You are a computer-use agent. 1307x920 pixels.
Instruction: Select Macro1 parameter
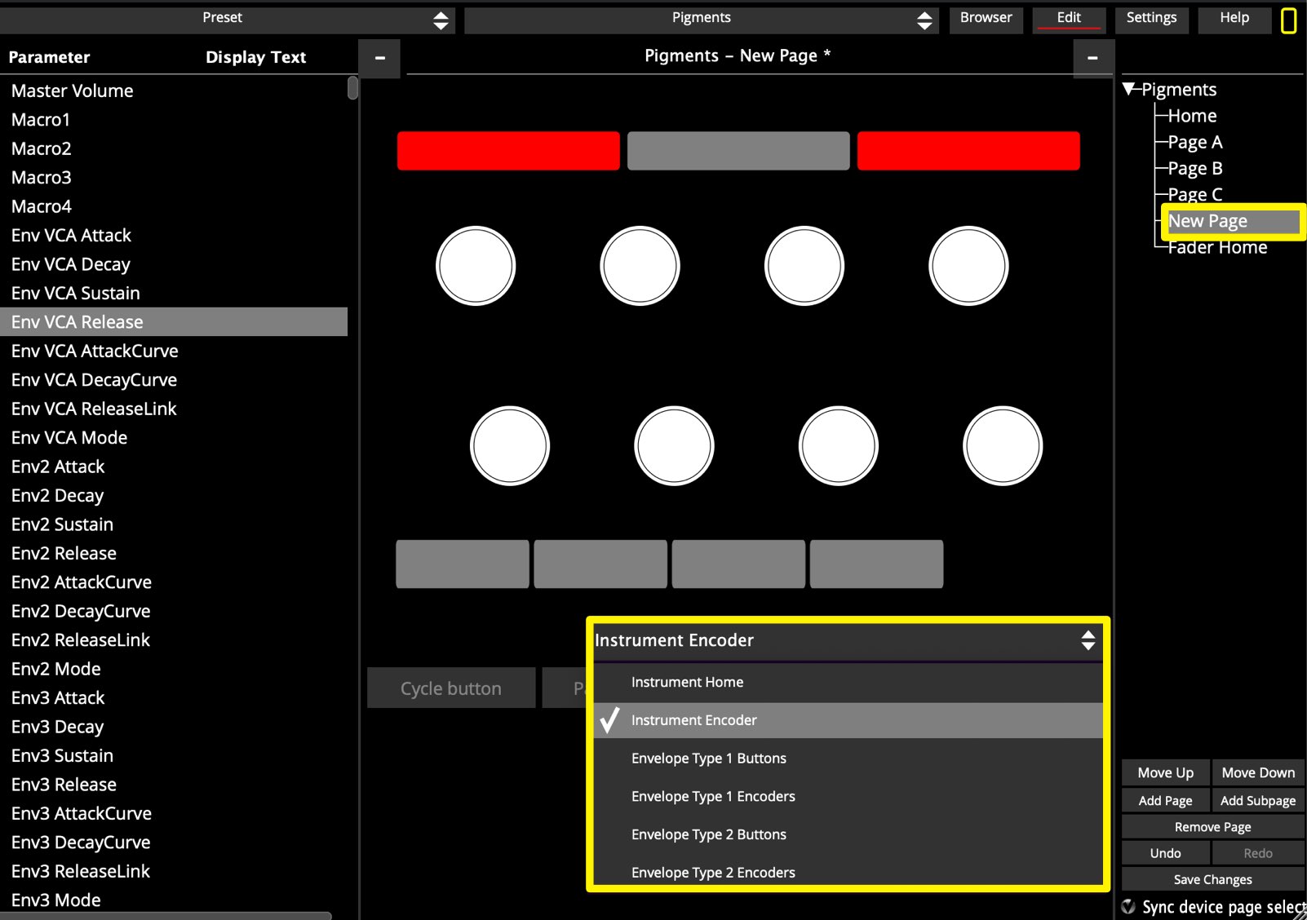point(174,120)
